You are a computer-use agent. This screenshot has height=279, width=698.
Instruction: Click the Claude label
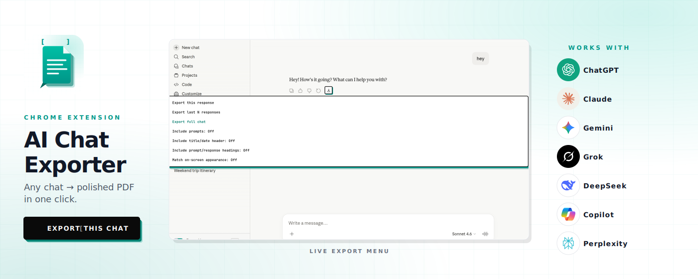(x=597, y=99)
